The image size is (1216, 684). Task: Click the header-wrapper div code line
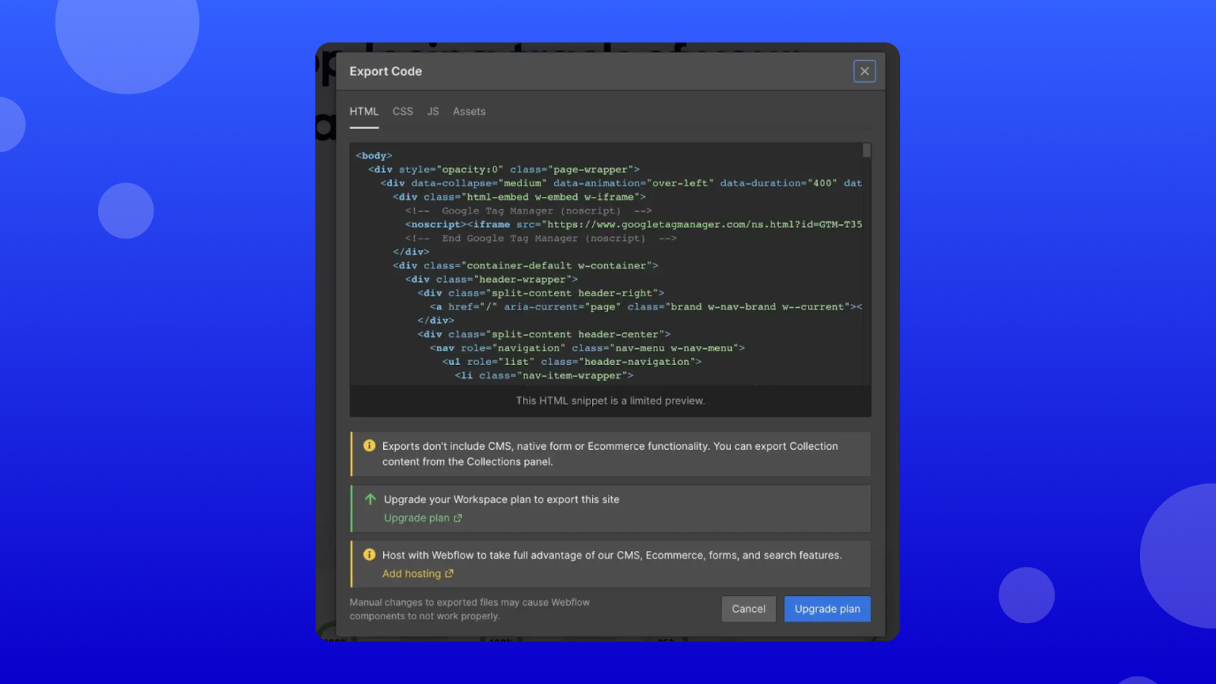[491, 279]
